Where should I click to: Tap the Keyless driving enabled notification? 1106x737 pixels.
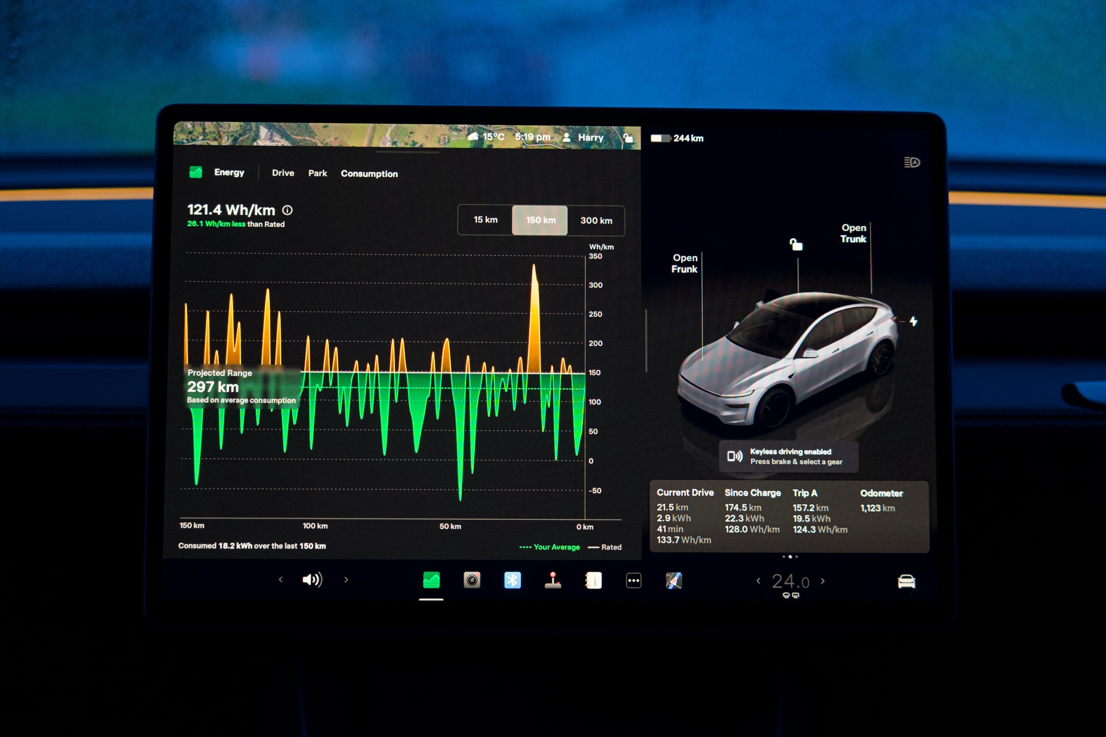pos(789,457)
